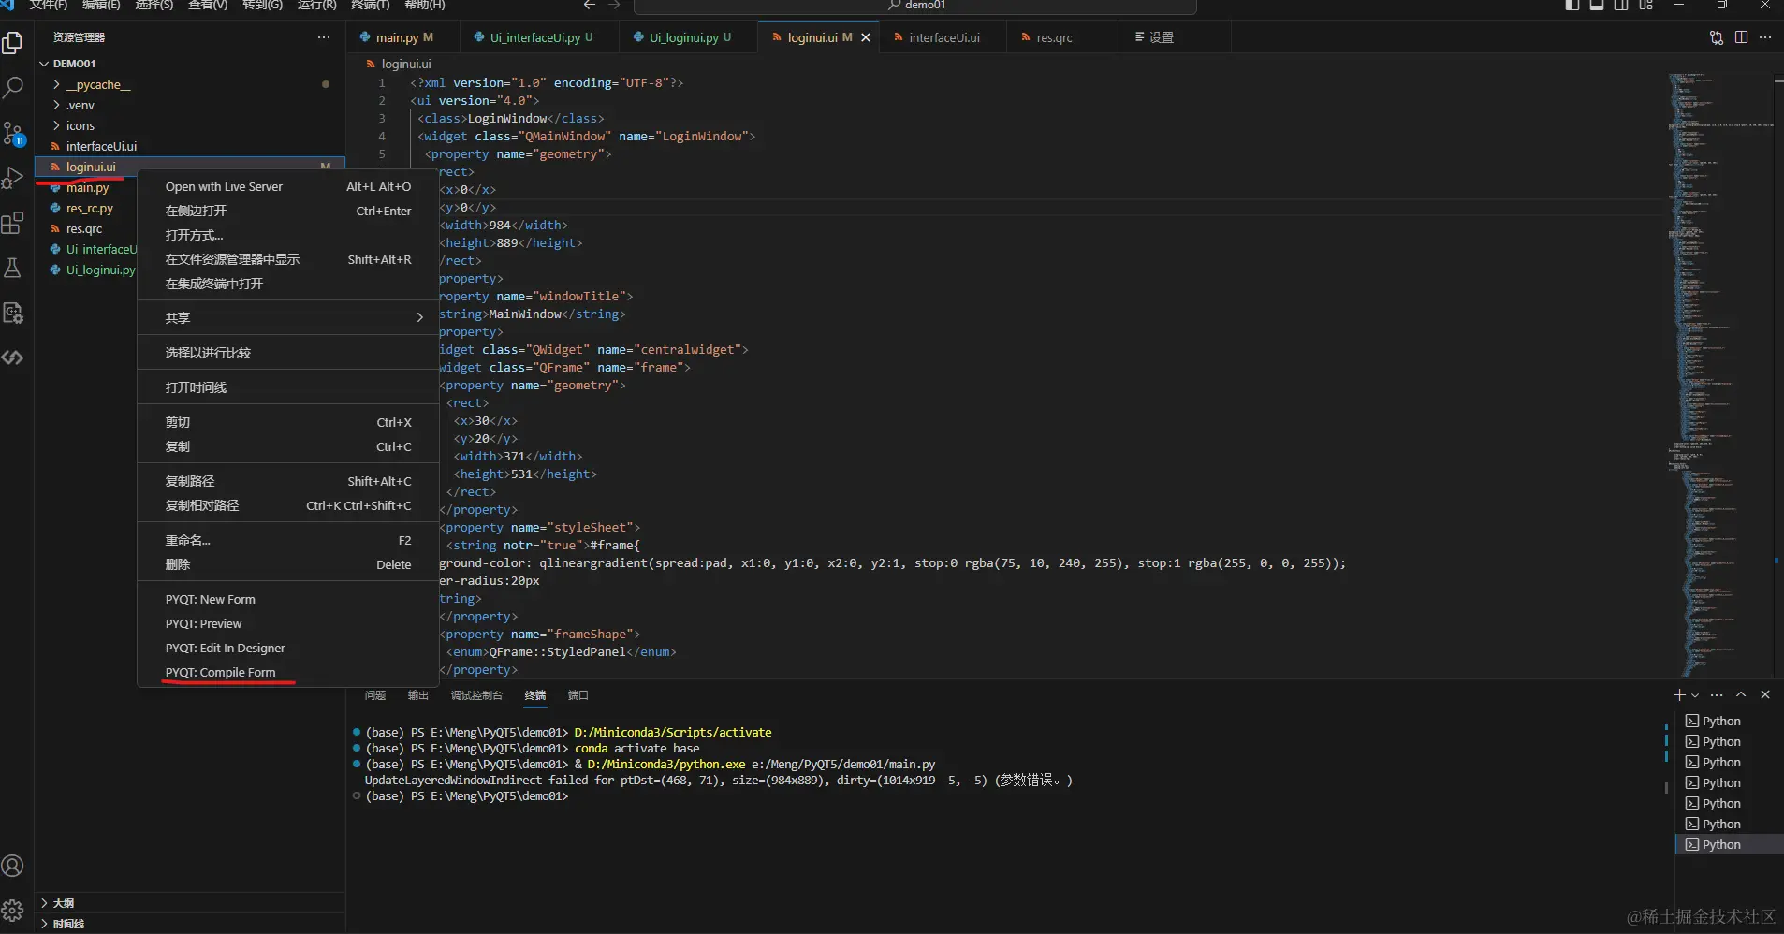Select the Run and Debug icon
1784x934 pixels.
coord(14,178)
